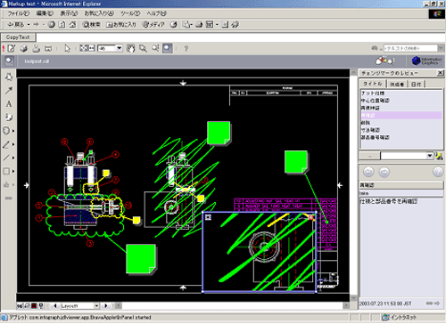446x324 pixels.
Task: Go to the next changemark with round arrow button
Action: click(x=384, y=172)
